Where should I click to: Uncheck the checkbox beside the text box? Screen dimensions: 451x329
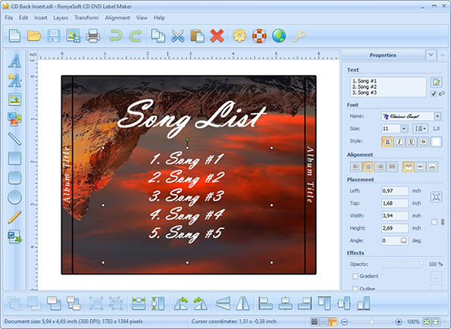(x=434, y=94)
